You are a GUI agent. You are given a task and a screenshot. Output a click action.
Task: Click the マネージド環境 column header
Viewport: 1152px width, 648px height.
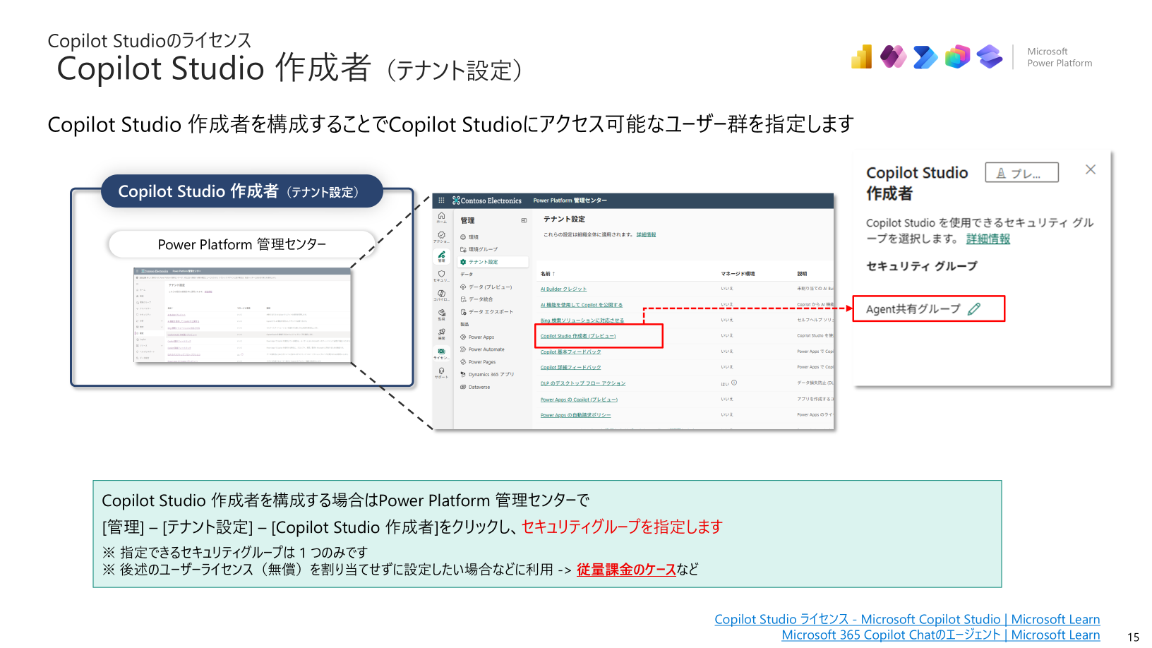[738, 274]
